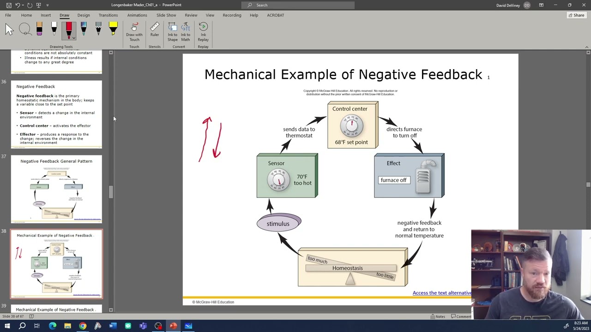This screenshot has height=332, width=591.
Task: Open Google Chrome from taskbar
Action: click(83, 326)
